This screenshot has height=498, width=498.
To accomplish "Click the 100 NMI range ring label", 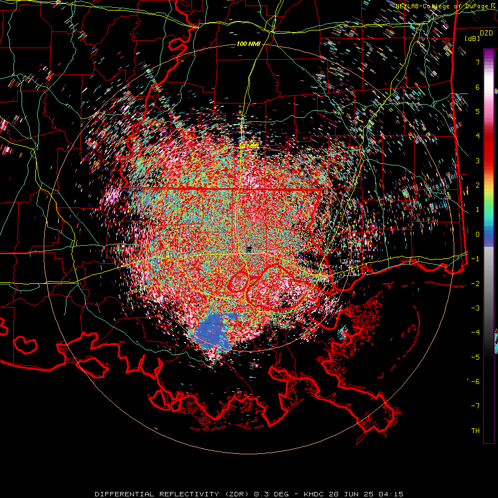I will pyautogui.click(x=248, y=44).
